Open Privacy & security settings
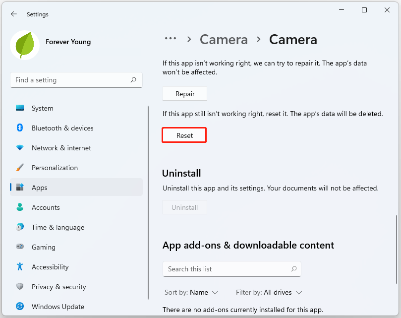This screenshot has height=318, width=401. click(57, 287)
